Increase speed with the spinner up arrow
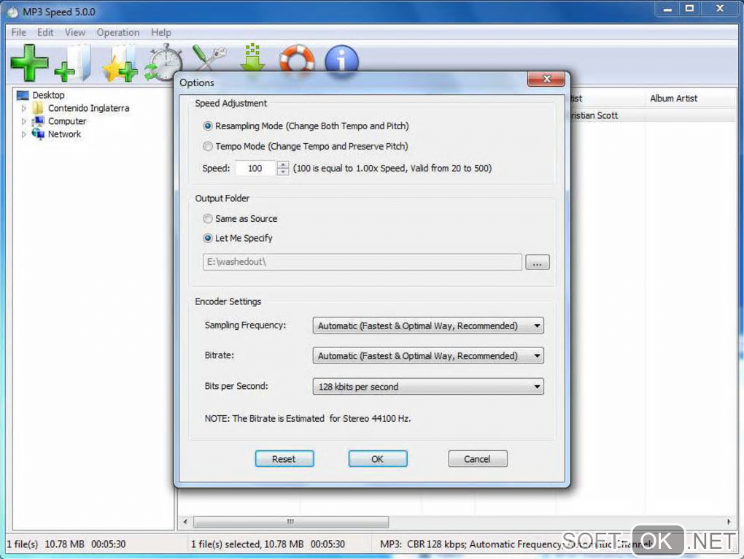Image resolution: width=744 pixels, height=559 pixels. tap(283, 165)
